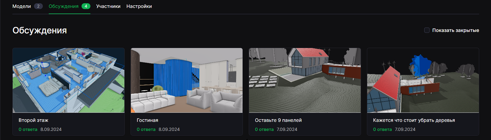Click the Гостиная discussion title
Screen dimensions: 491x140
(147, 120)
